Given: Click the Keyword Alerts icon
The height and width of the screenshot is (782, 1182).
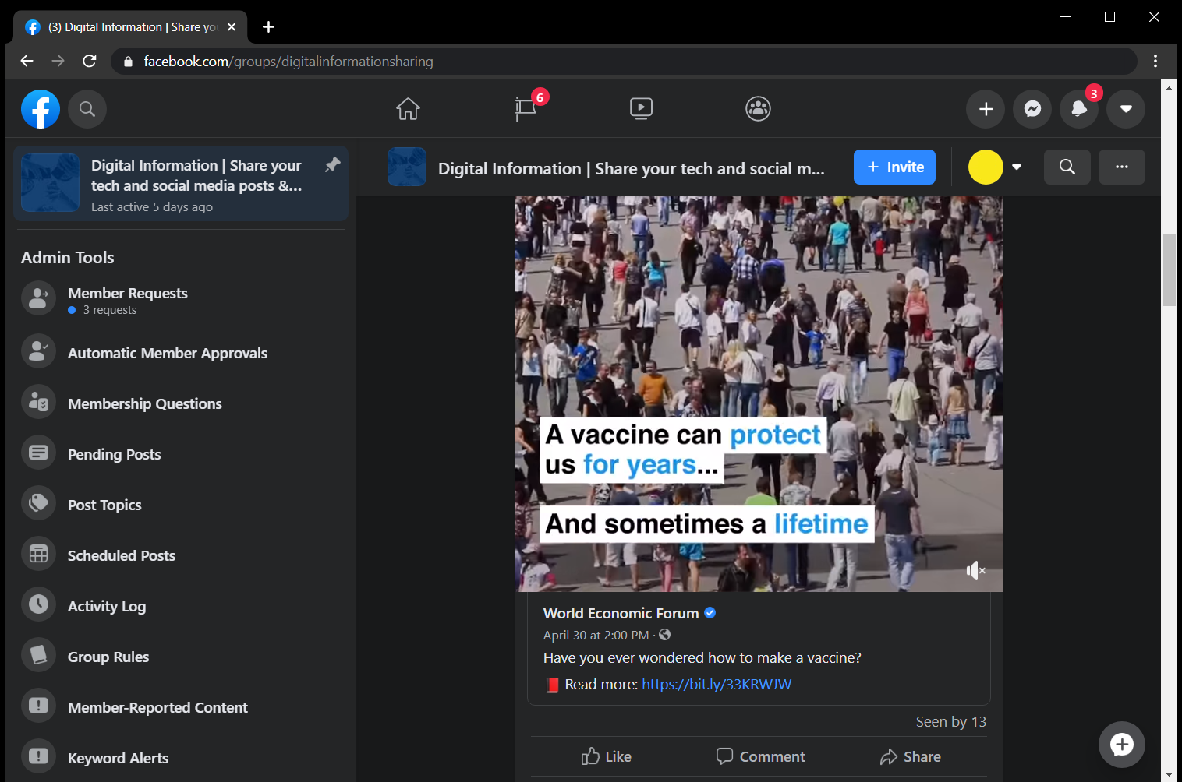Looking at the screenshot, I should click(38, 756).
